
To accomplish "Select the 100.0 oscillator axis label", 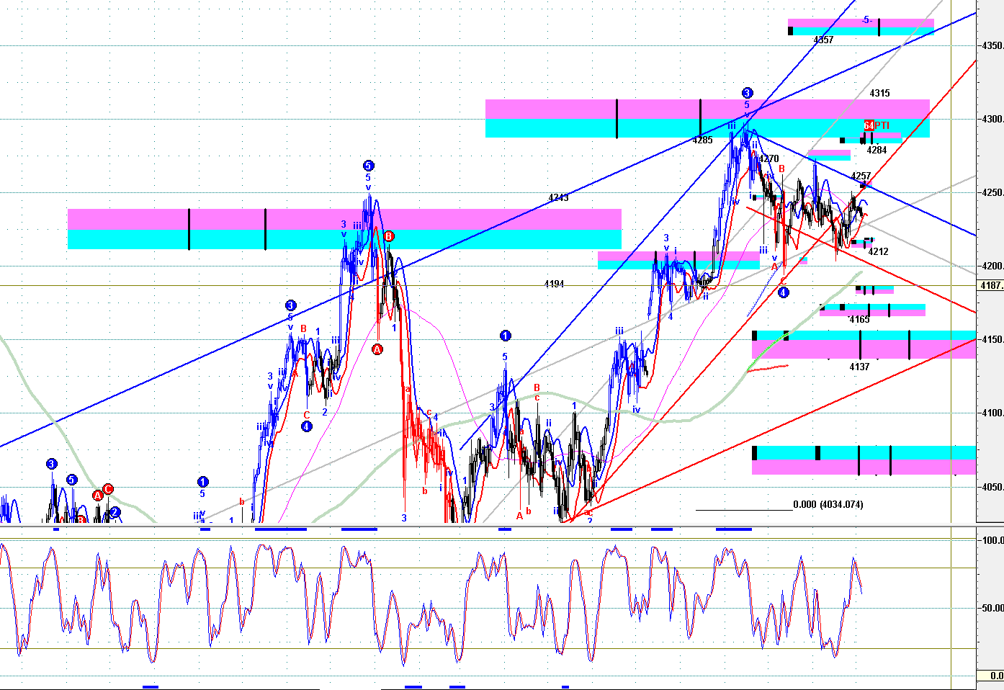I will pos(993,541).
